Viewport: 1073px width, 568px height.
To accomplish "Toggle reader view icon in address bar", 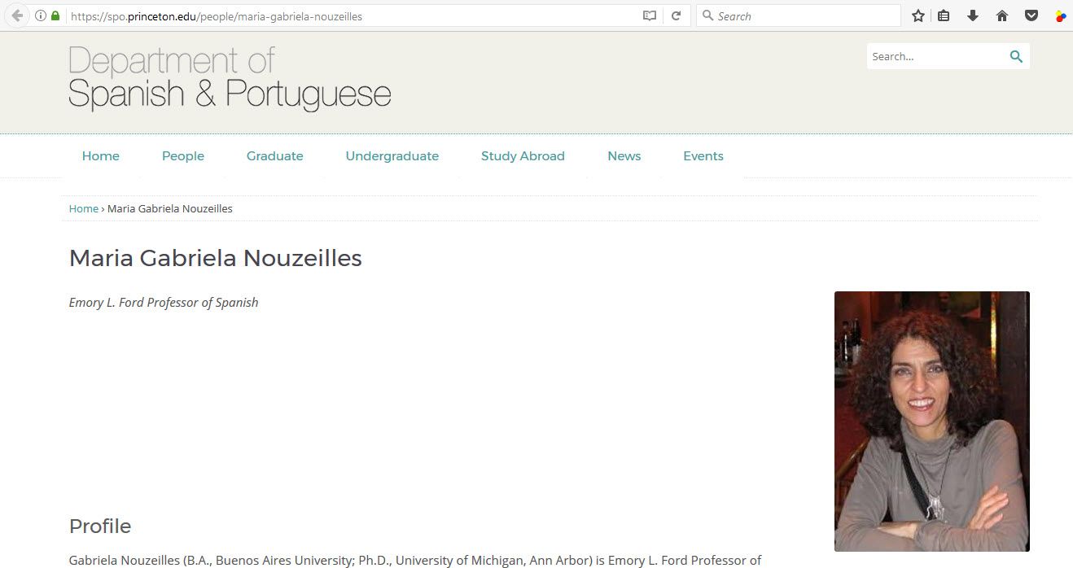I will coord(650,15).
